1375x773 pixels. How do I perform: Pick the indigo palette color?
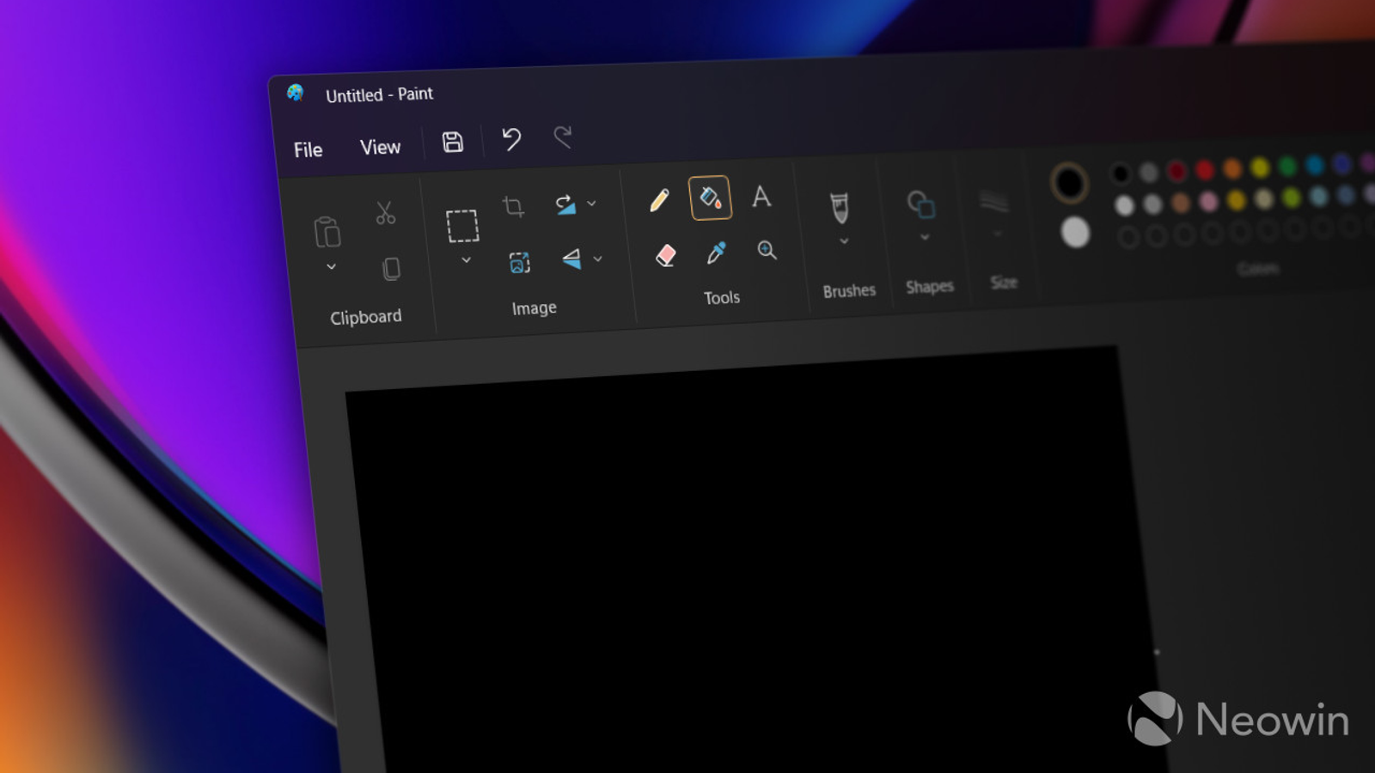1342,162
